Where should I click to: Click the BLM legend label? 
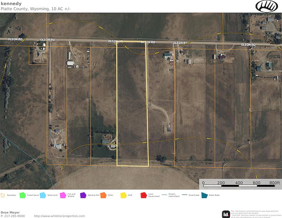click(x=130, y=195)
